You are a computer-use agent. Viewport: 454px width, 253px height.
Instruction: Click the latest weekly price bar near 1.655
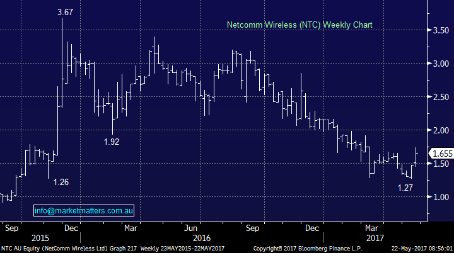click(416, 157)
